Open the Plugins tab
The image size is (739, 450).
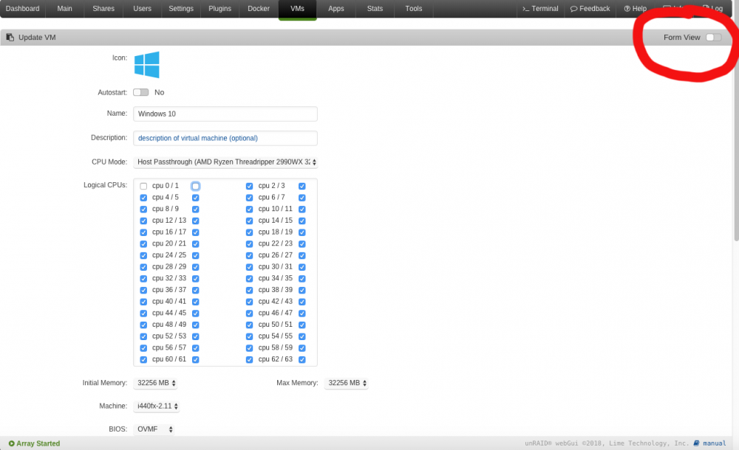click(x=219, y=8)
